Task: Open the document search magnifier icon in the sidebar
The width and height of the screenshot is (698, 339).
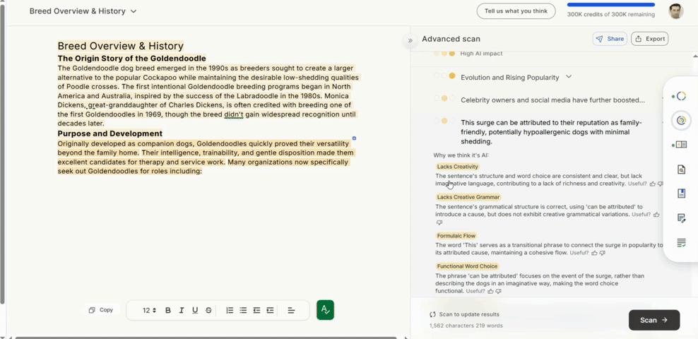Action: point(681,169)
